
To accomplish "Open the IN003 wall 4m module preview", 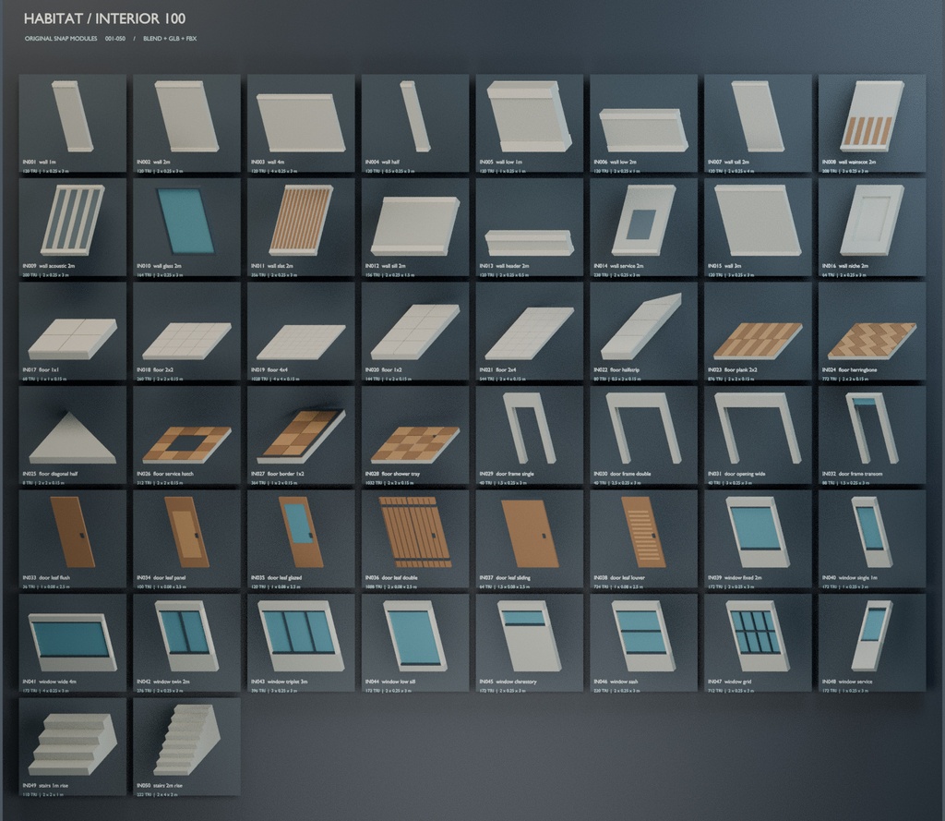I will [x=301, y=123].
